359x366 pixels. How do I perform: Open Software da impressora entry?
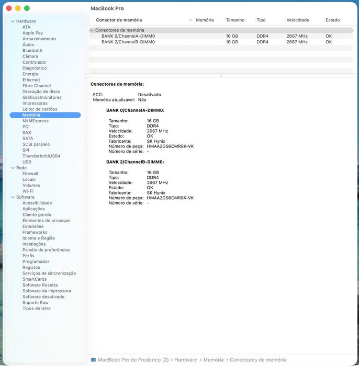click(47, 291)
